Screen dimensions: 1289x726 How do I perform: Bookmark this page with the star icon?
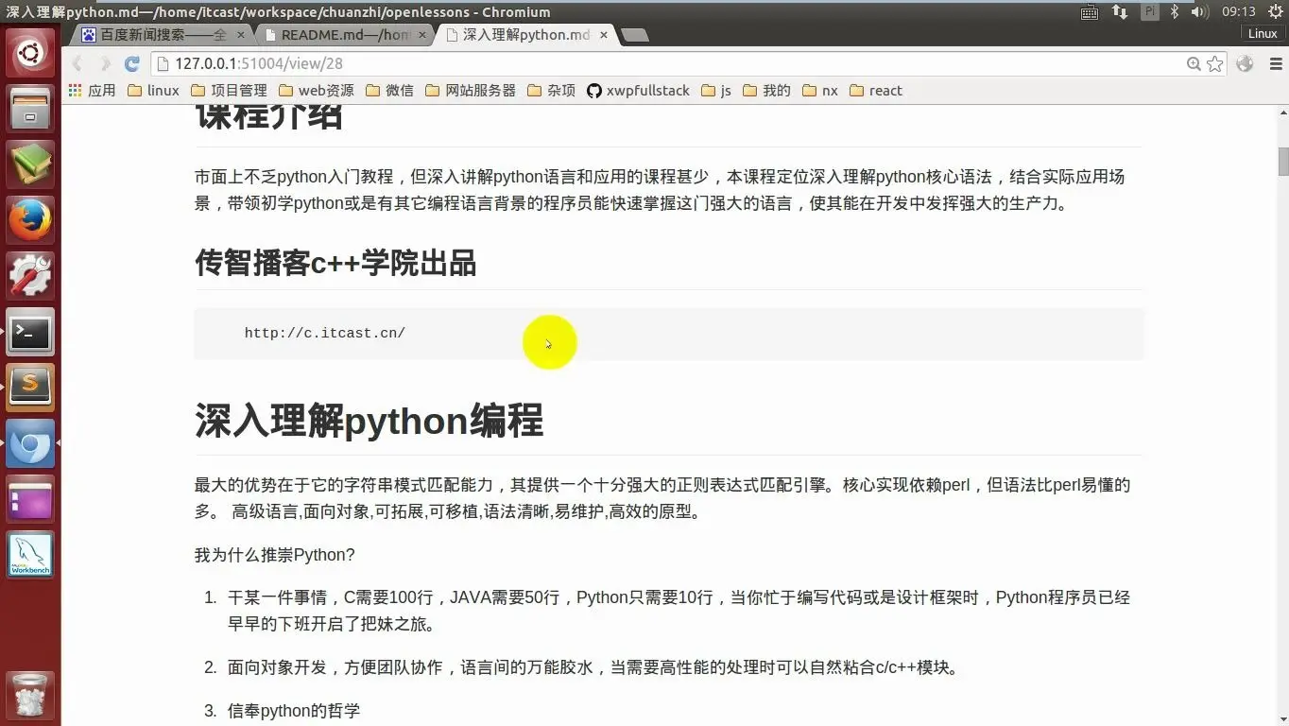pos(1215,64)
